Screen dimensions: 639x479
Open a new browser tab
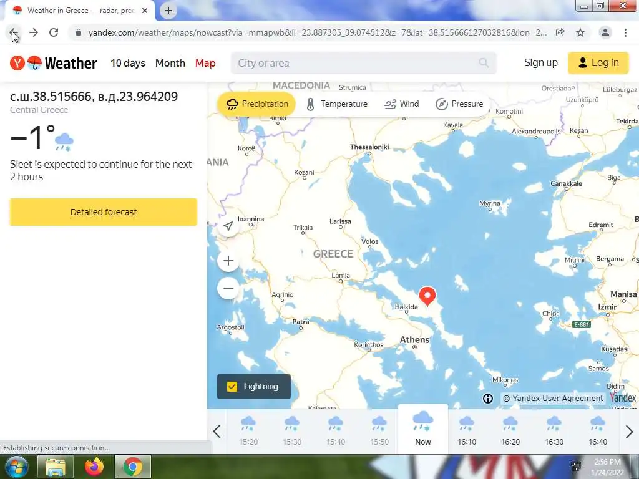pyautogui.click(x=168, y=11)
